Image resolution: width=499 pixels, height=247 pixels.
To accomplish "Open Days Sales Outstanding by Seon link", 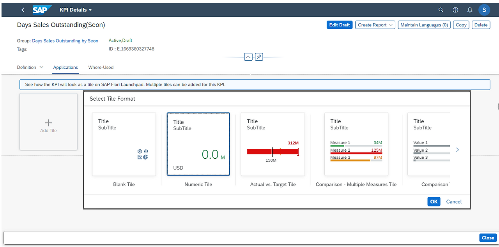I will pyautogui.click(x=65, y=41).
